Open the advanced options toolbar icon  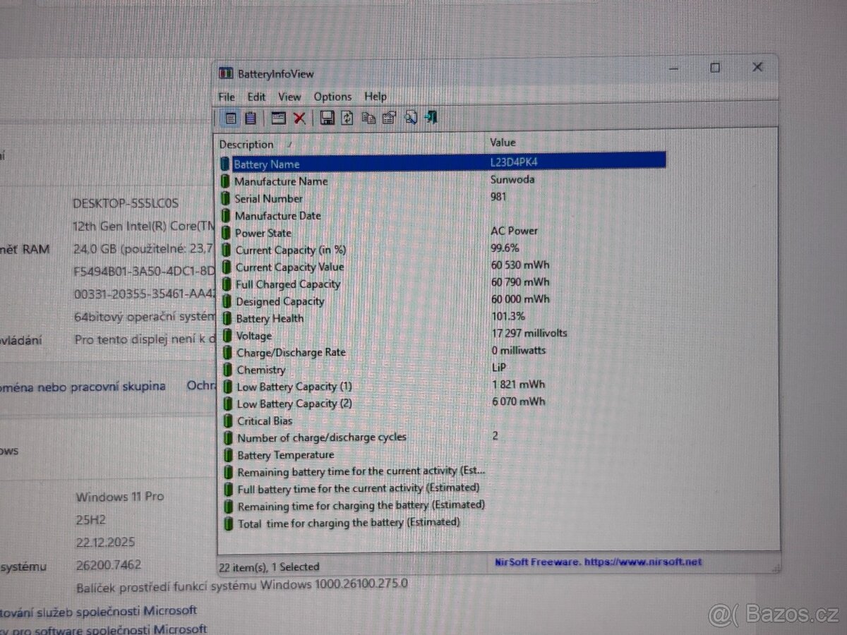tap(411, 118)
